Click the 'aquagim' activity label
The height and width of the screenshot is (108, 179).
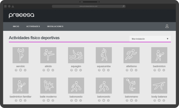point(76,66)
